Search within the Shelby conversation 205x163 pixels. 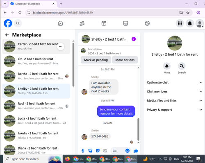(x=182, y=66)
